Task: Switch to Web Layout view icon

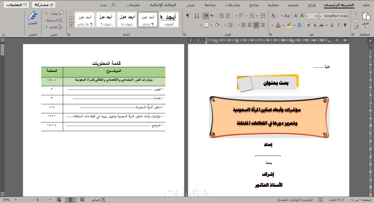Action: pyautogui.click(x=59, y=200)
